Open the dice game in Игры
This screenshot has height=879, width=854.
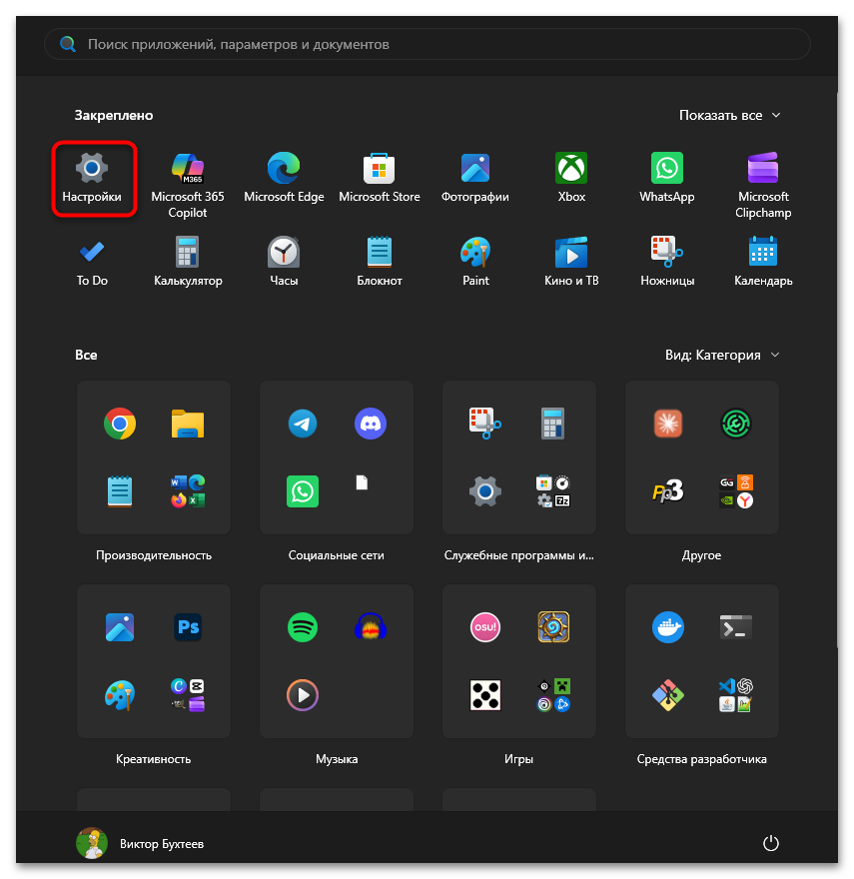[x=485, y=695]
